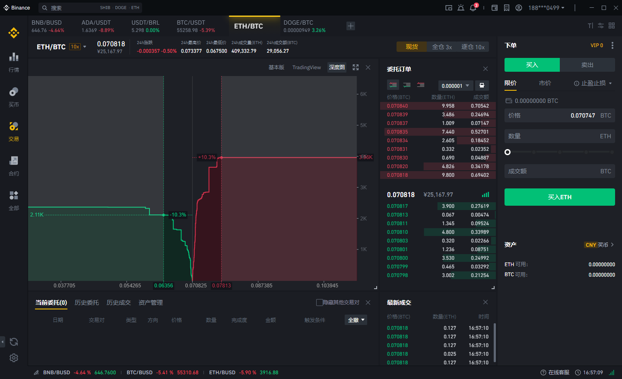This screenshot has width=622, height=379.
Task: Open the 历史委托 order history tab
Action: click(87, 303)
